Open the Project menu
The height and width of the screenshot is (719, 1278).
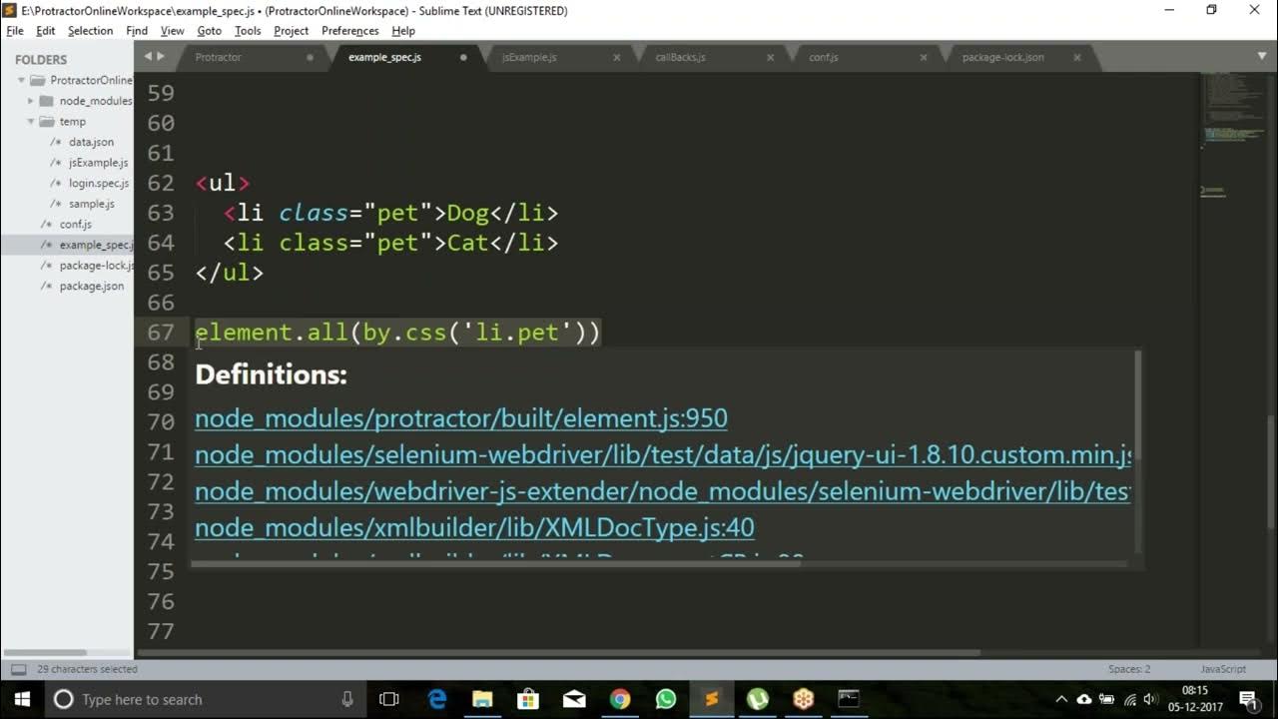pos(291,31)
